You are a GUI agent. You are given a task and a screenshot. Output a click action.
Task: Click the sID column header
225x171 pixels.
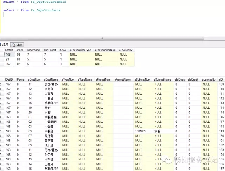pos(220,80)
